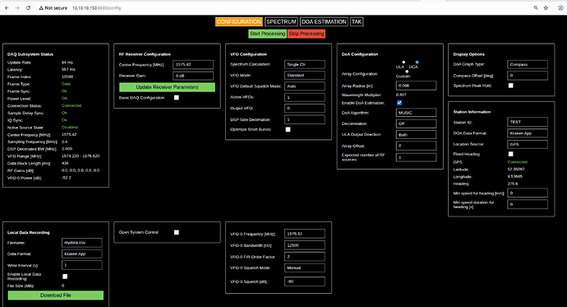Click Update Receiver Parameters button
The image size is (567, 307).
pyautogui.click(x=167, y=87)
